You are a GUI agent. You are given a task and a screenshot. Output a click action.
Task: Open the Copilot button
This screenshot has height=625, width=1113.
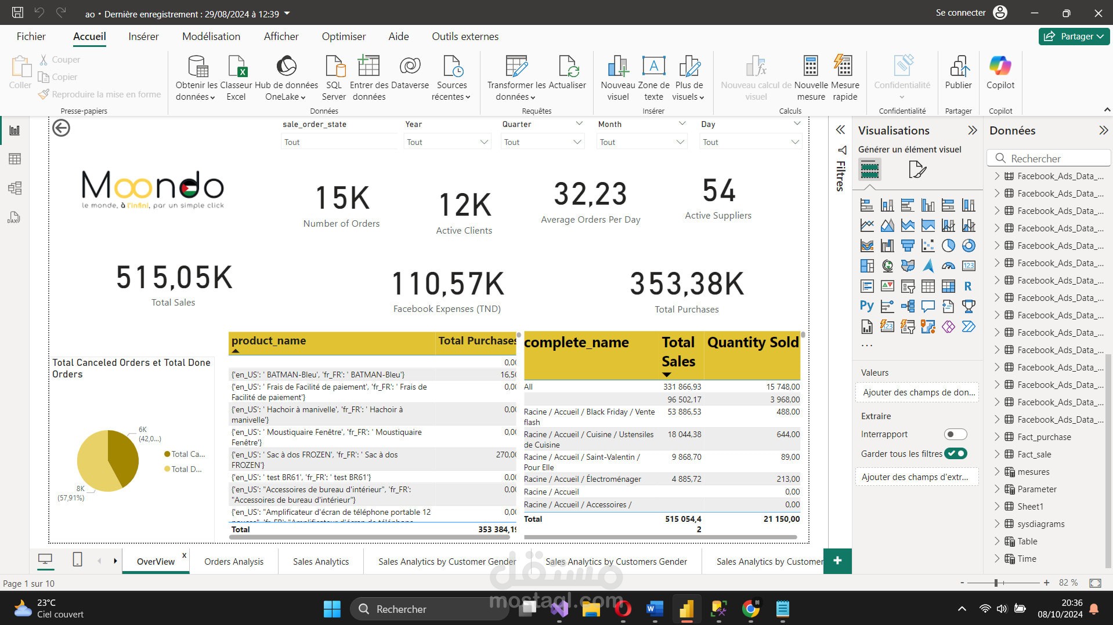click(x=1000, y=73)
